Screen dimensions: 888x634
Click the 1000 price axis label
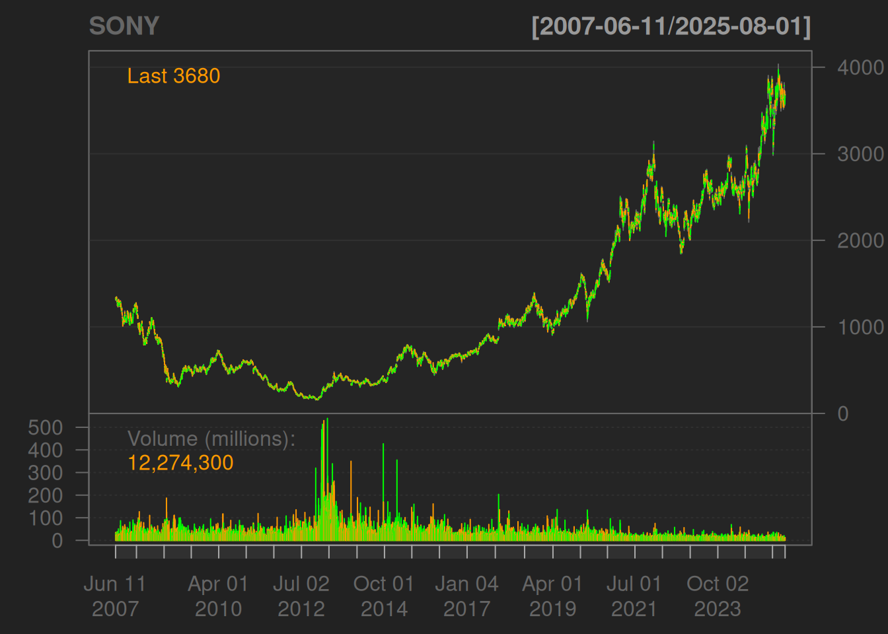pos(860,327)
